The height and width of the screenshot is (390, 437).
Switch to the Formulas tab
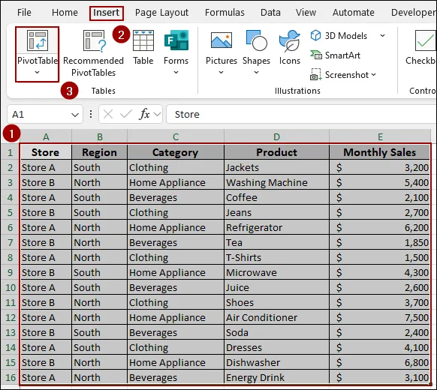click(x=225, y=13)
